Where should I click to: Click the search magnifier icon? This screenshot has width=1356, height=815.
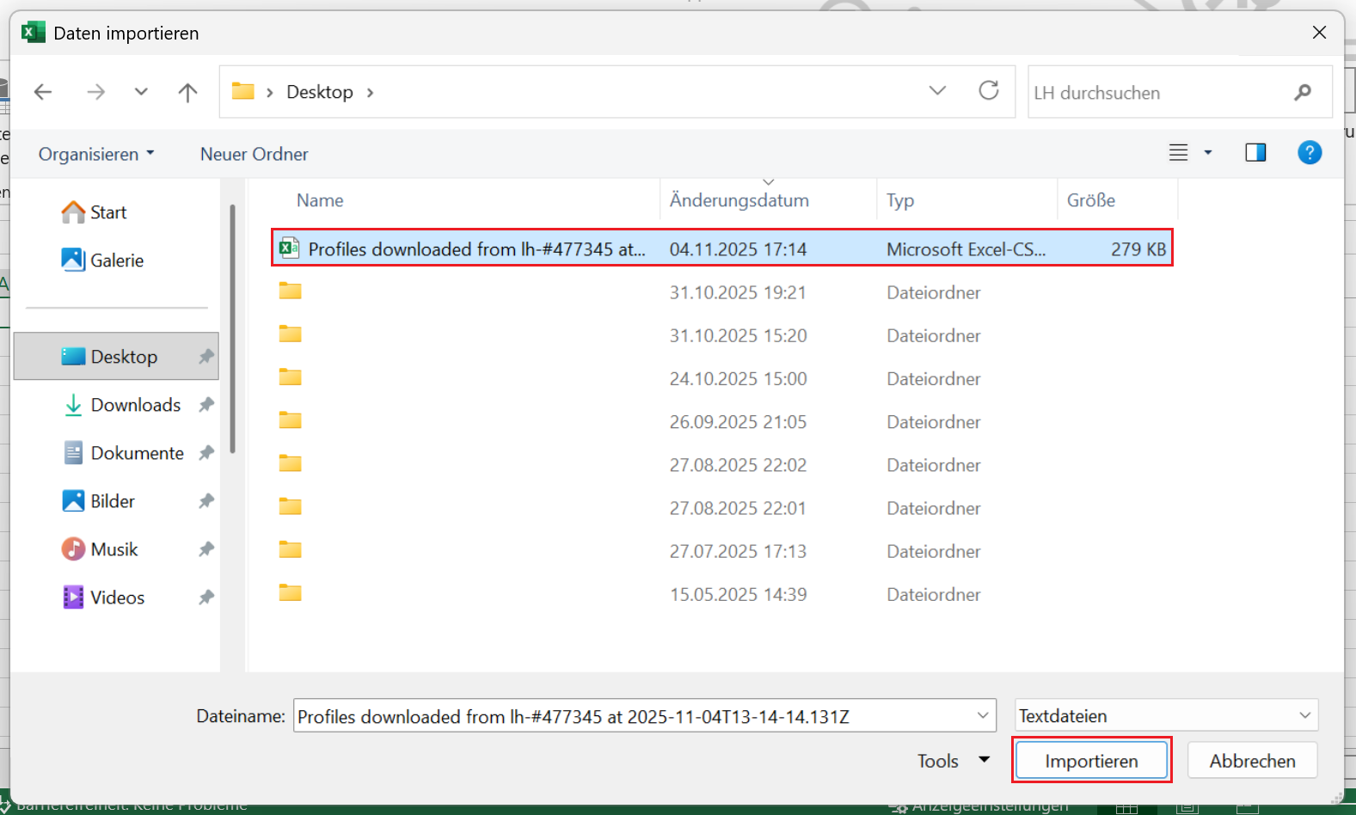(x=1303, y=92)
